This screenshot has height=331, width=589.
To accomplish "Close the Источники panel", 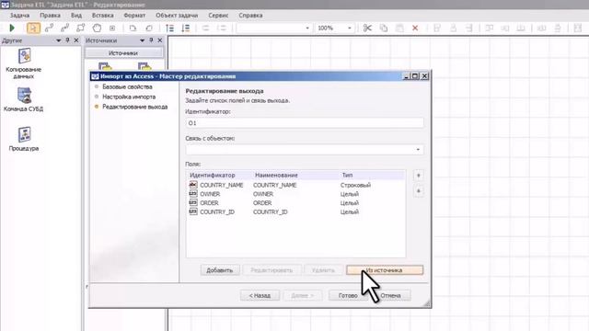I will [x=159, y=40].
